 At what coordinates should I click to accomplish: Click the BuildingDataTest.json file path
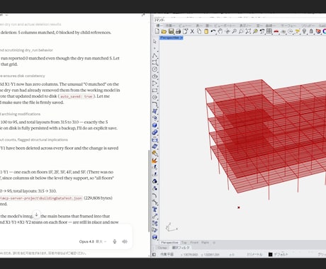(41, 198)
